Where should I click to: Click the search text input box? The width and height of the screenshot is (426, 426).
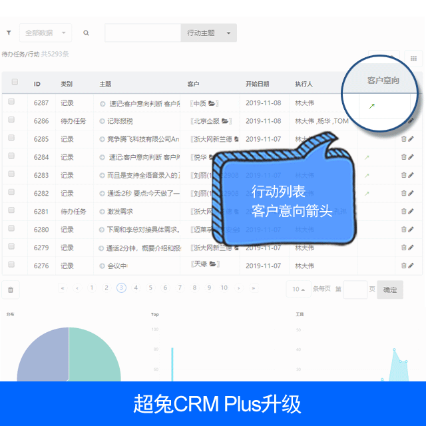(143, 33)
